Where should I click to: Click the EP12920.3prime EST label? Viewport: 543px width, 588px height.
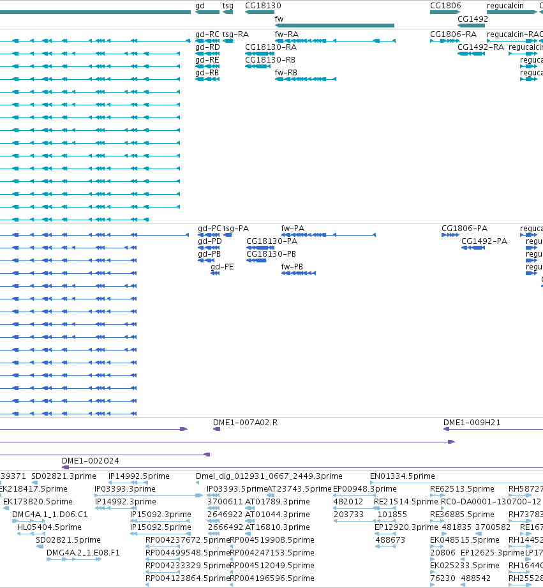[406, 527]
